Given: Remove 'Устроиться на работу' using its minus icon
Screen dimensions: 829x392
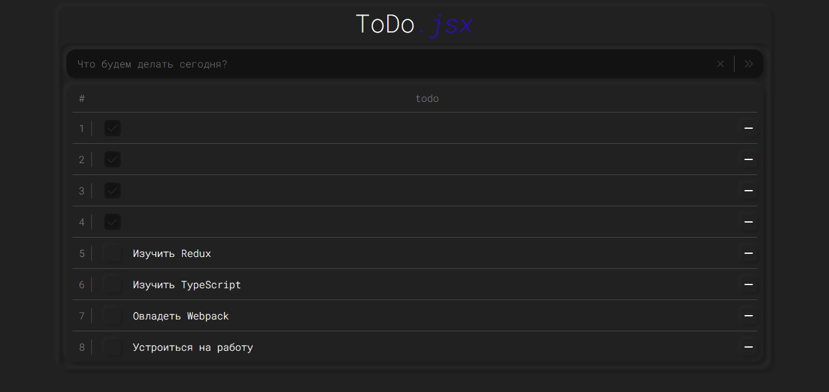Looking at the screenshot, I should point(748,347).
